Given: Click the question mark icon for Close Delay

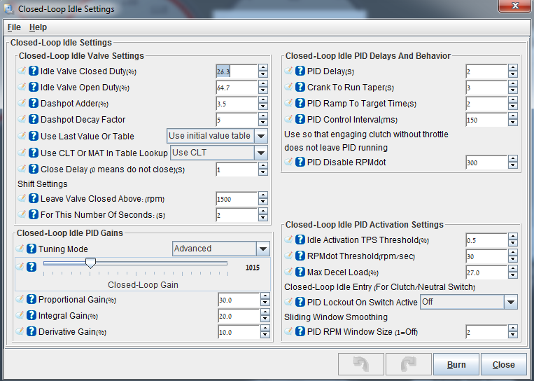Looking at the screenshot, I should click(34, 169).
